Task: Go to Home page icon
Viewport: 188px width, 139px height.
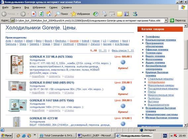Action: click(x=49, y=14)
